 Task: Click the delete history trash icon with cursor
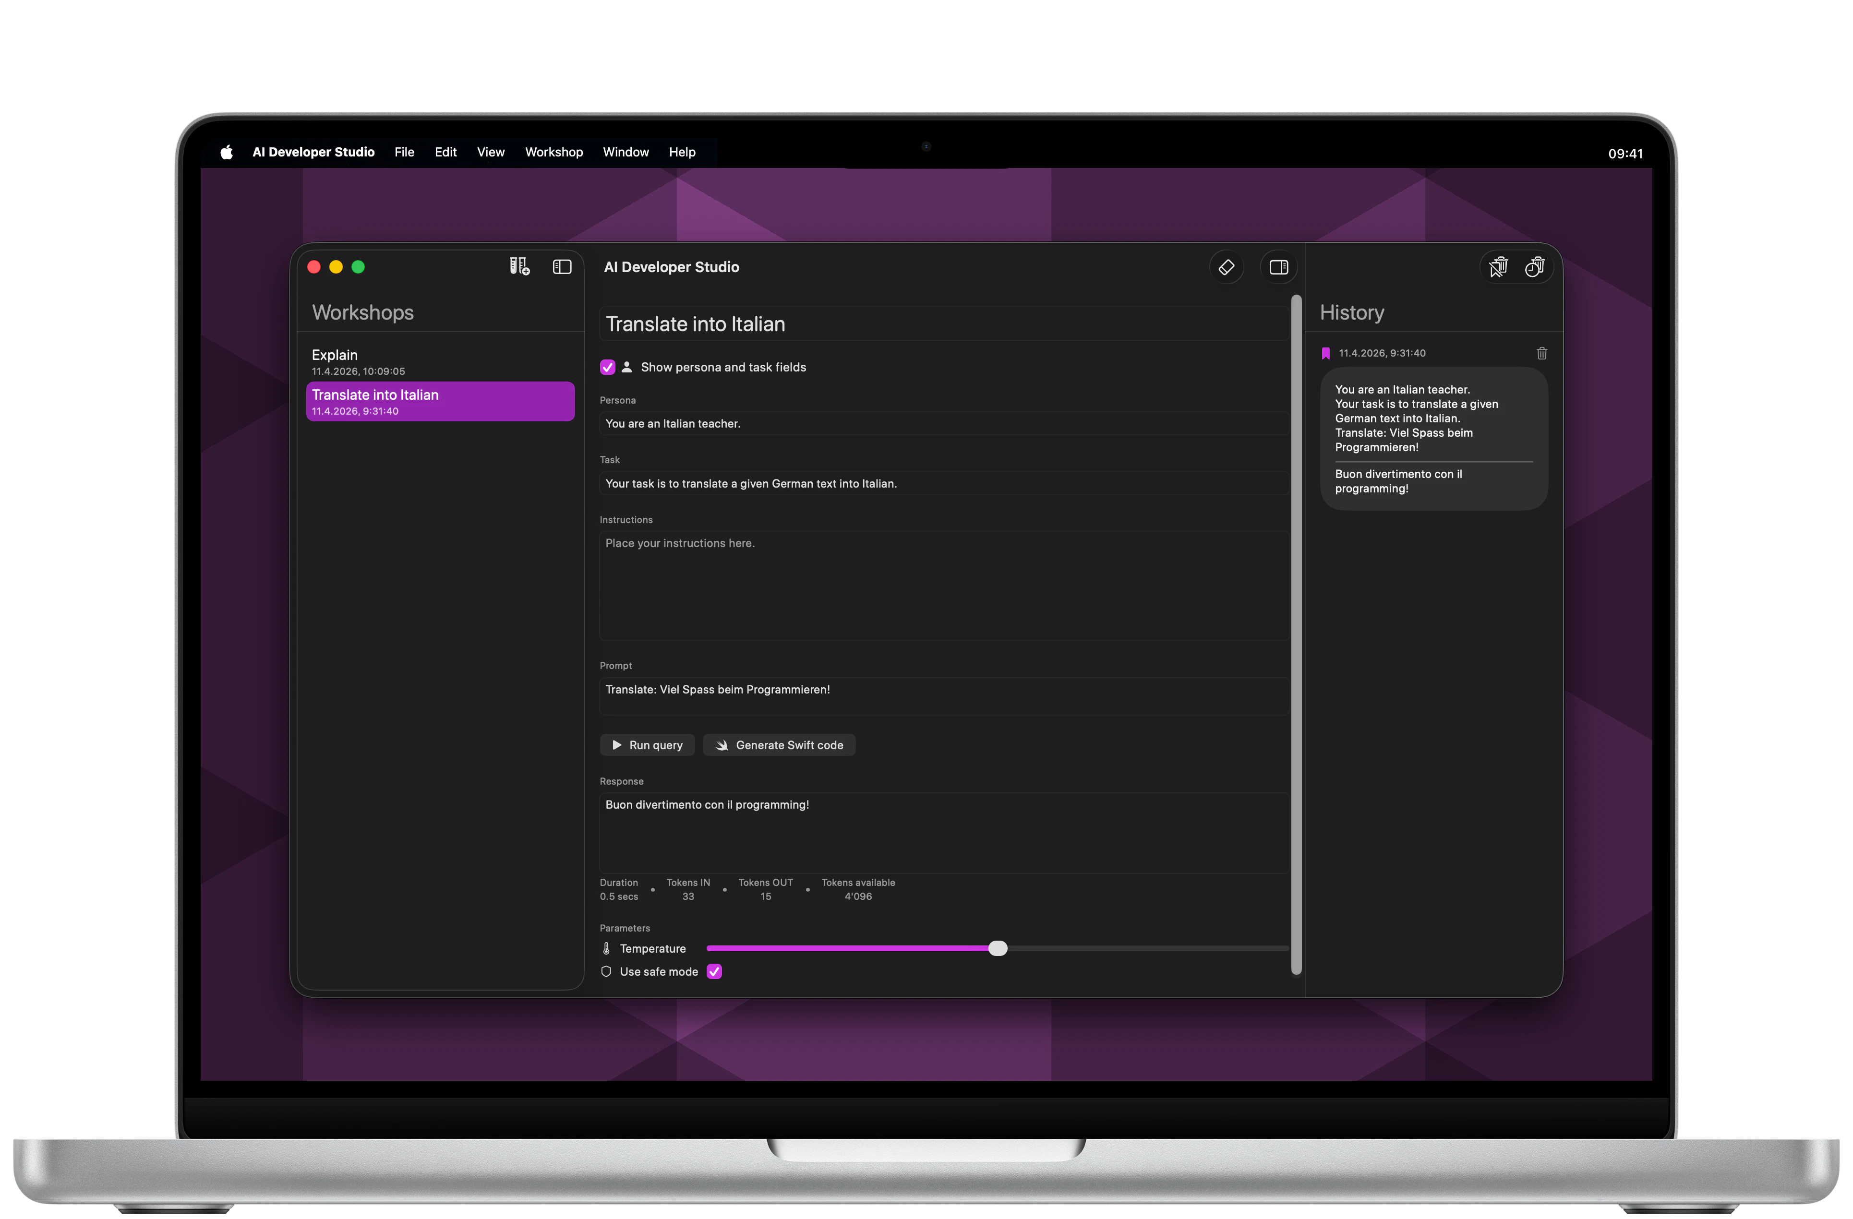1499,266
